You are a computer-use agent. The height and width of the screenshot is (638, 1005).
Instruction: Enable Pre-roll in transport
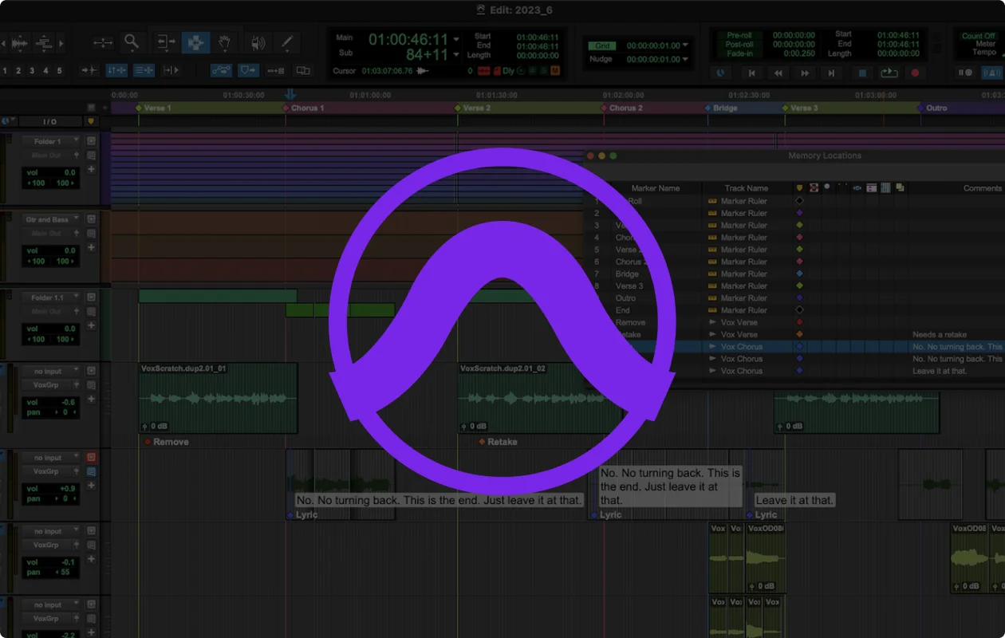(x=740, y=35)
